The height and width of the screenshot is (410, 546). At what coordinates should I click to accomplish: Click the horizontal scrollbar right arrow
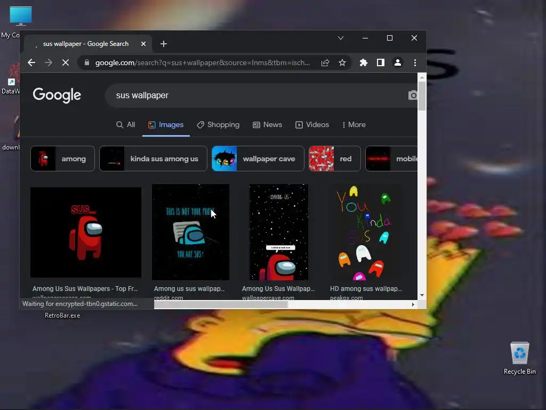click(x=413, y=304)
